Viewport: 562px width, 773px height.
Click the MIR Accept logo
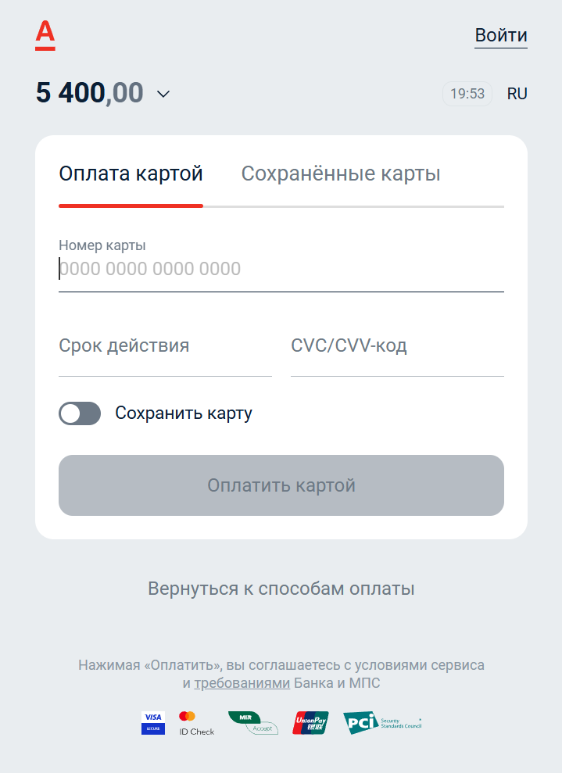click(253, 723)
